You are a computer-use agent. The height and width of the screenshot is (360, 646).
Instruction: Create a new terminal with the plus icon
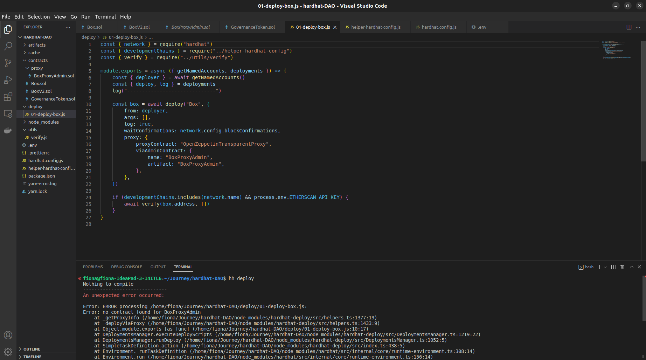(x=599, y=267)
